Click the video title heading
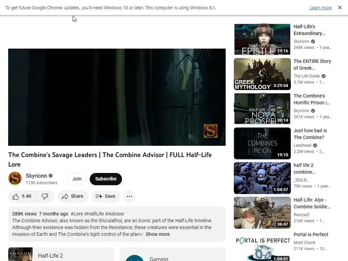 point(110,160)
